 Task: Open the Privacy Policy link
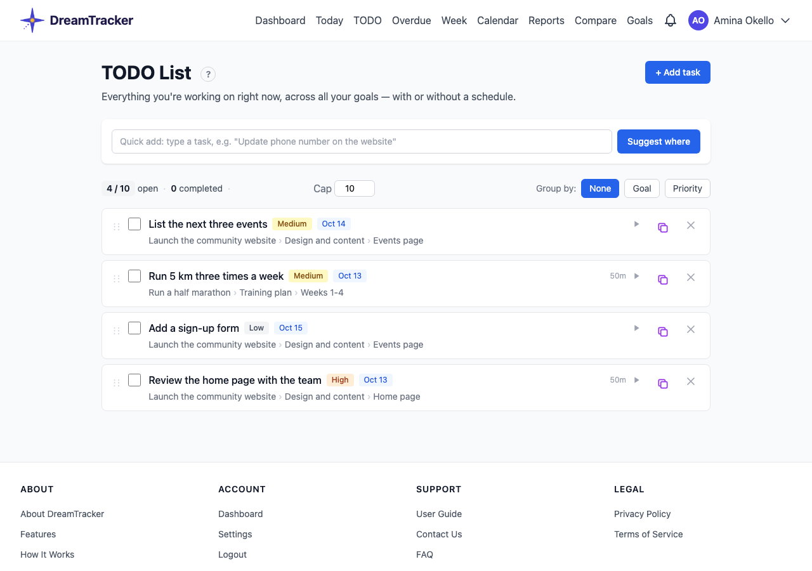642,514
